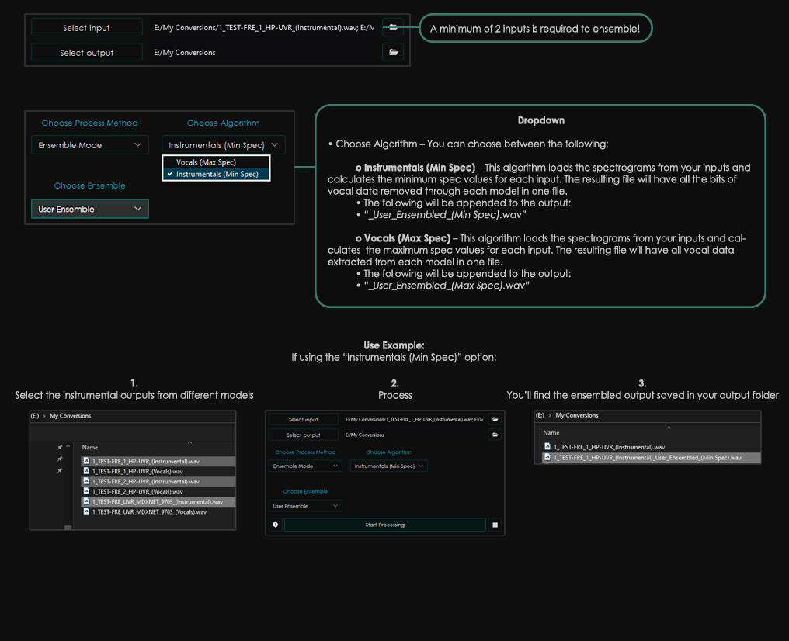789x641 pixels.
Task: Click the file icon of 1_TEST-FRE_2_HP-UVR_(Vocals).wav
Action: 86,491
